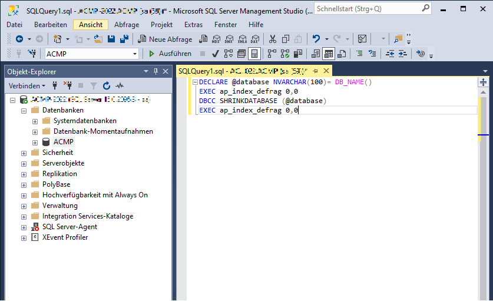The image size is (493, 301).
Task: Click the Undo arrow icon
Action: 317,39
